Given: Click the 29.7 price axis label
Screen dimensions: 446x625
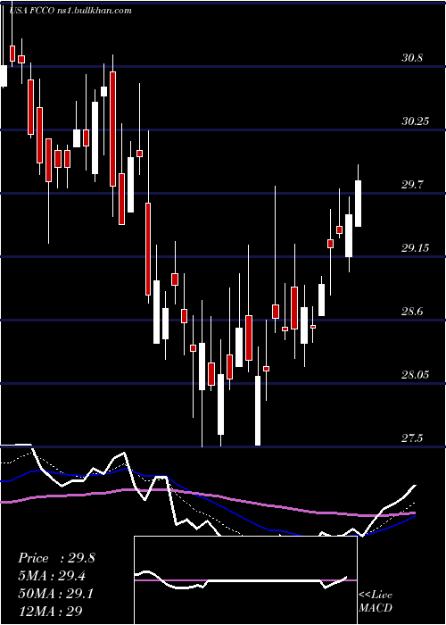Looking at the screenshot, I should coord(412,185).
